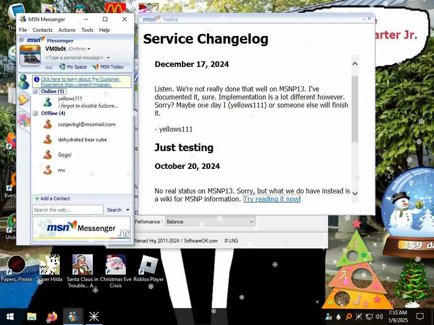Open Christmas Eve Crisis desktop shortcut

(116, 271)
